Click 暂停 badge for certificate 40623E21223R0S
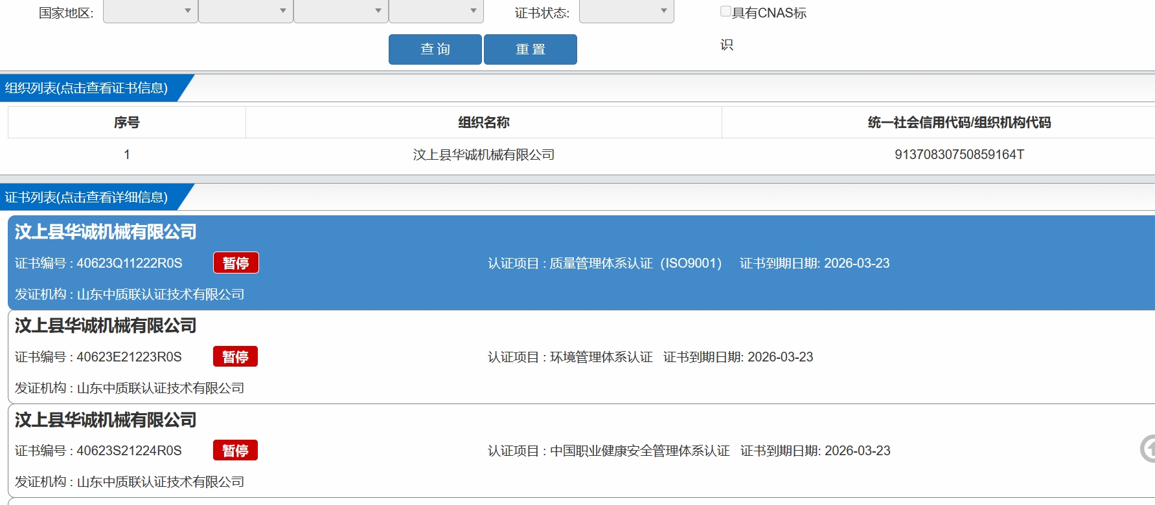 point(236,356)
